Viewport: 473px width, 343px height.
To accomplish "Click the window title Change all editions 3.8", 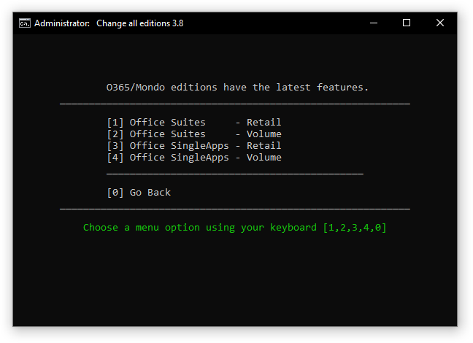I will [x=140, y=23].
